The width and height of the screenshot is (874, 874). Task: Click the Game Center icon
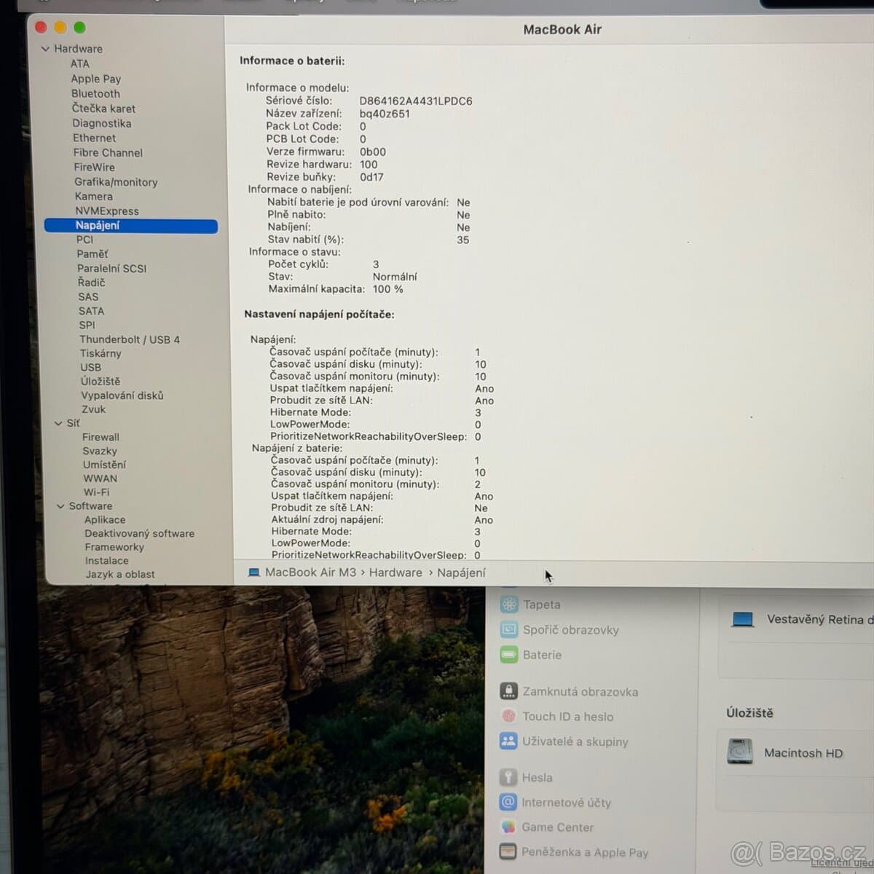(508, 827)
